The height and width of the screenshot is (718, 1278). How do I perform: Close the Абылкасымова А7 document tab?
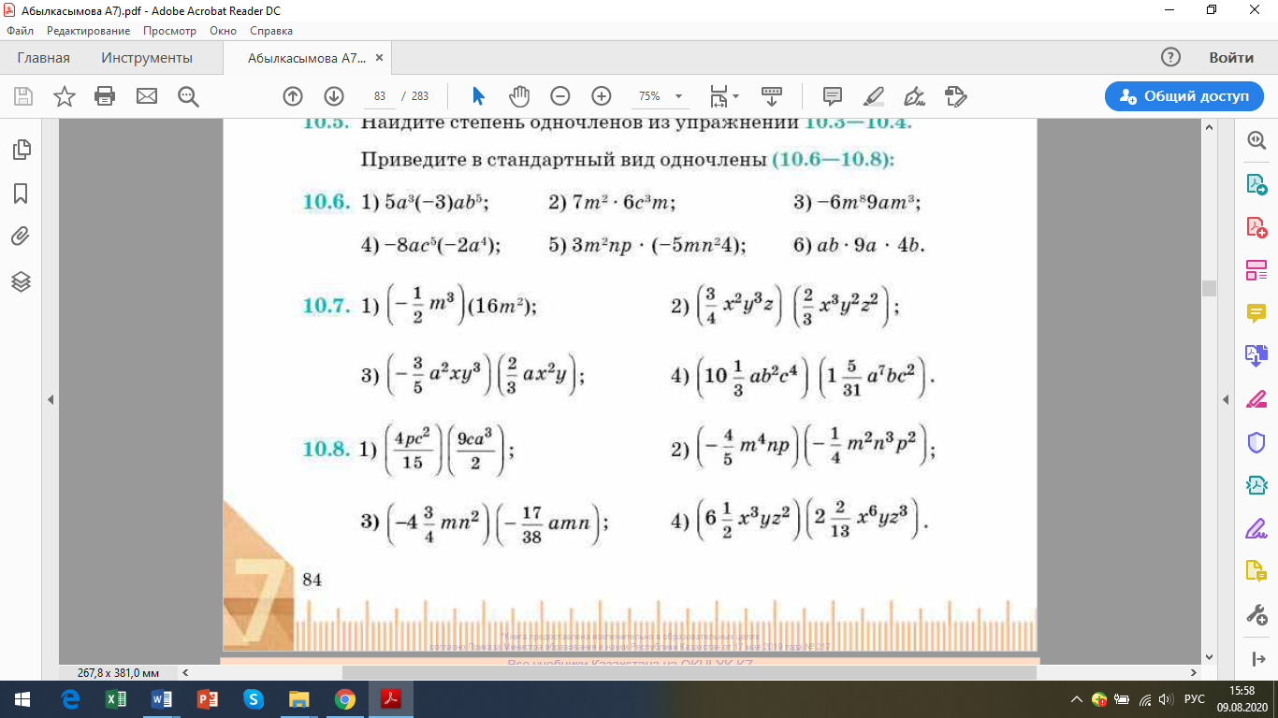379,58
